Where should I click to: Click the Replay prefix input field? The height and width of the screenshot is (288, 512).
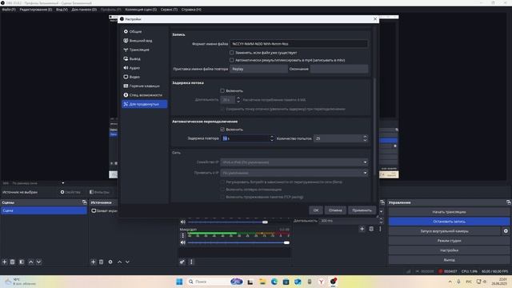pos(258,69)
